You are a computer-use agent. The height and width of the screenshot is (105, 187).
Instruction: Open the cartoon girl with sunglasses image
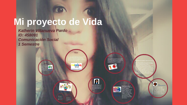[96, 82]
